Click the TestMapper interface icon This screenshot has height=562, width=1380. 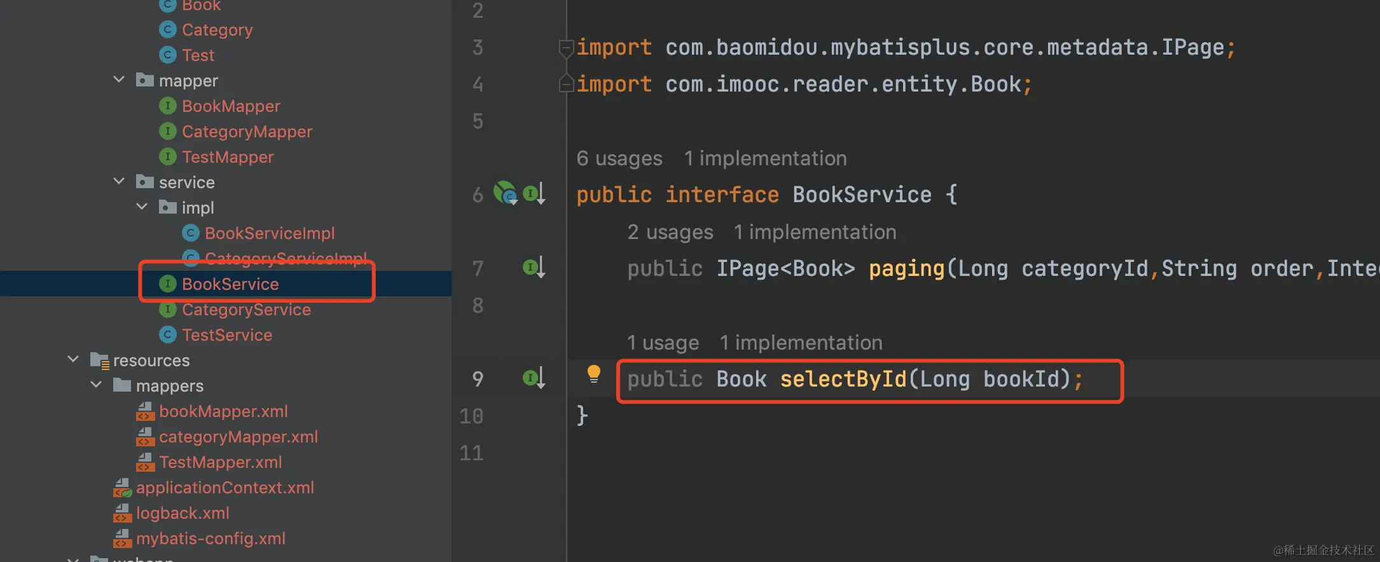point(167,156)
